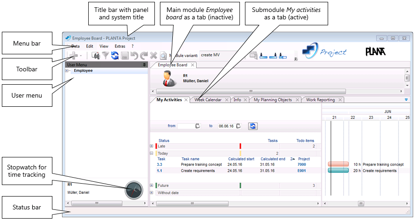
Task: Click the blue Refresh arrows toolbar icon
Action: tap(114, 55)
